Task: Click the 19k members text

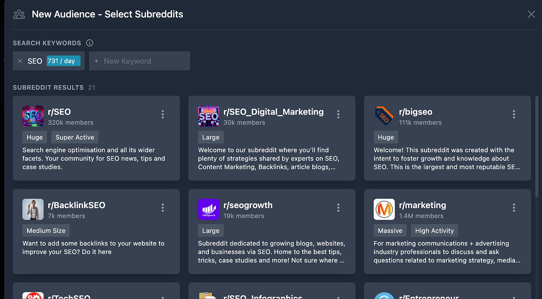Action: coord(244,216)
